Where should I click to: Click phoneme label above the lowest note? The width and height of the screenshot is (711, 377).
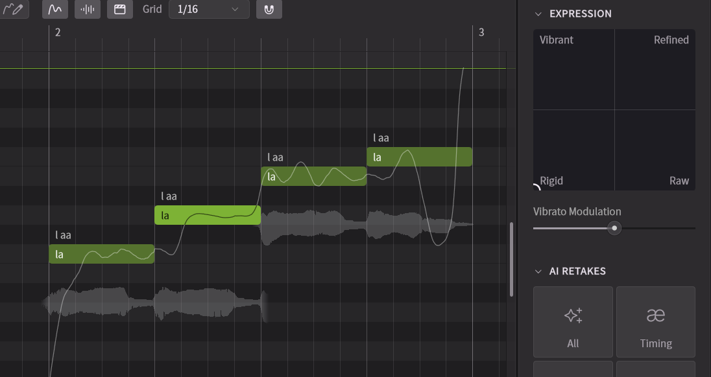click(63, 235)
